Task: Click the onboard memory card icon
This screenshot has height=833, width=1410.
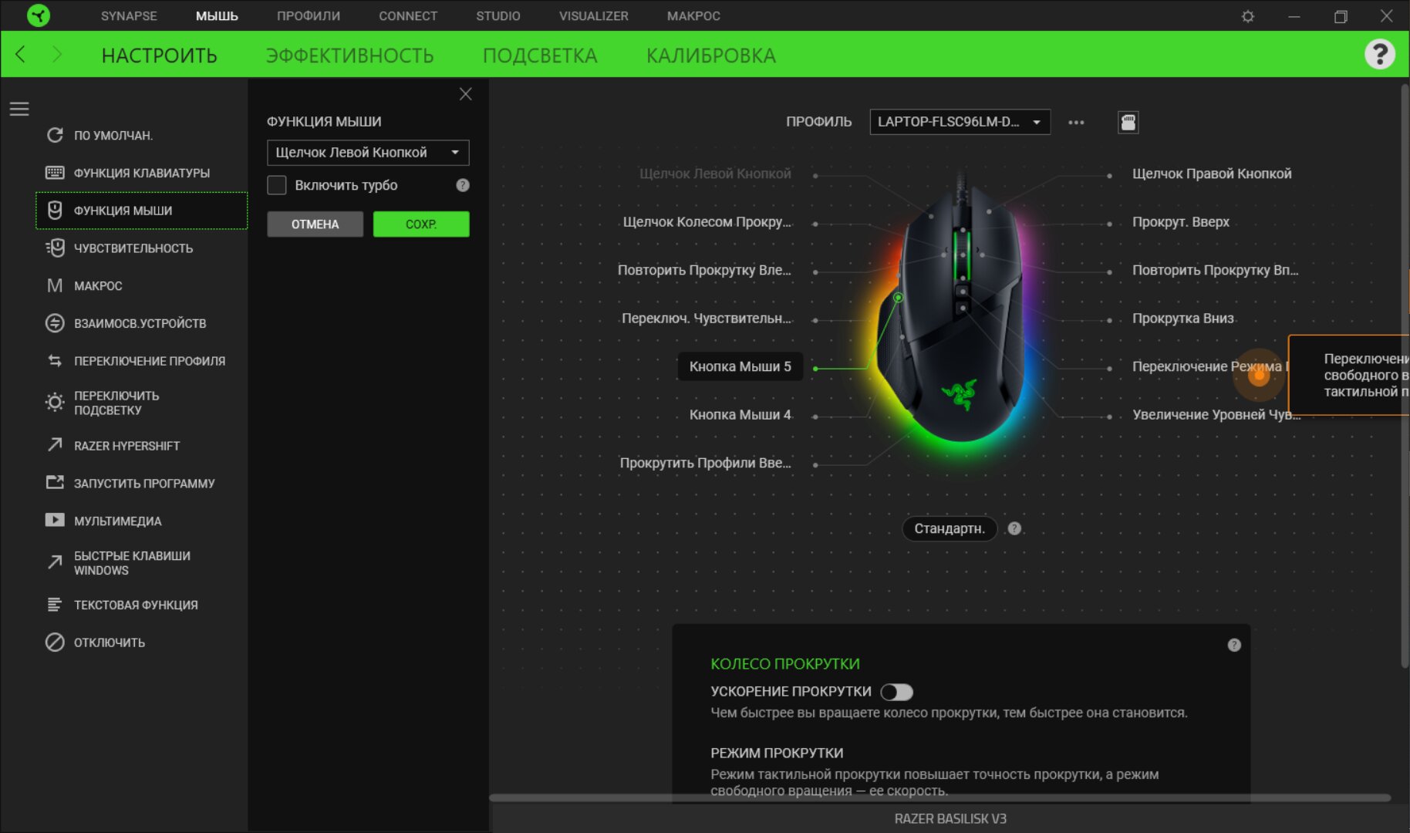Action: tap(1128, 122)
